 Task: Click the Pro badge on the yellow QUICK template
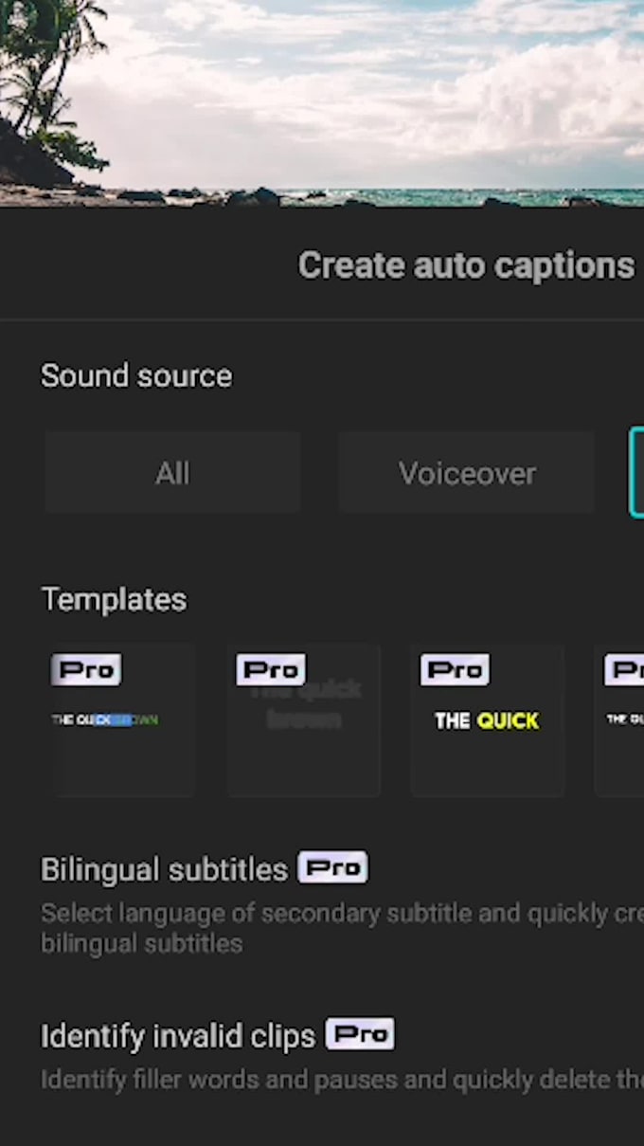455,670
